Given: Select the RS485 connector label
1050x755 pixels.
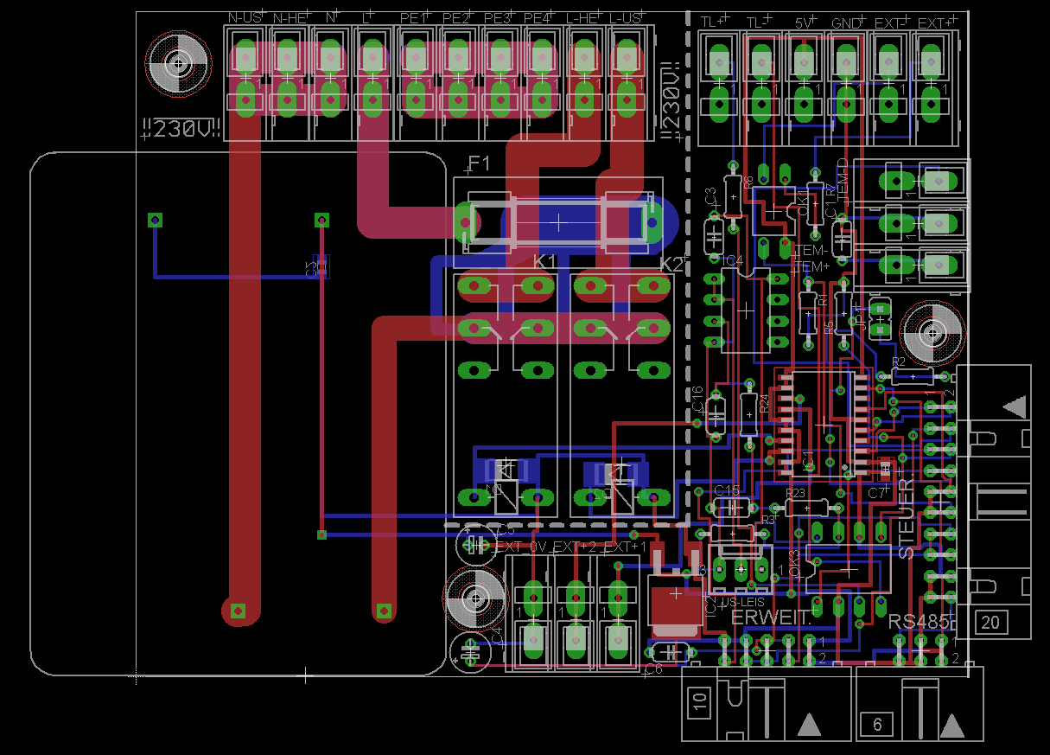Looking at the screenshot, I should (x=919, y=622).
